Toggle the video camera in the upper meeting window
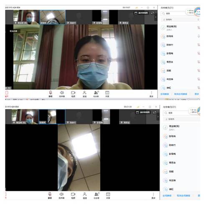 point(73,94)
